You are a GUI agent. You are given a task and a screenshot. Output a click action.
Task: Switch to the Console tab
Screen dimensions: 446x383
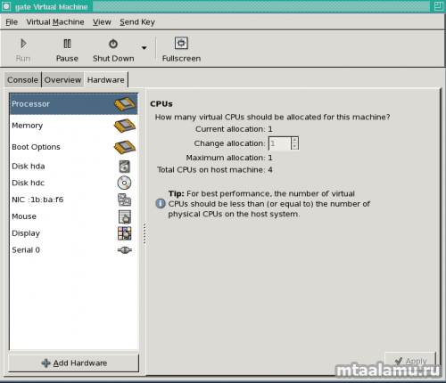(x=22, y=80)
